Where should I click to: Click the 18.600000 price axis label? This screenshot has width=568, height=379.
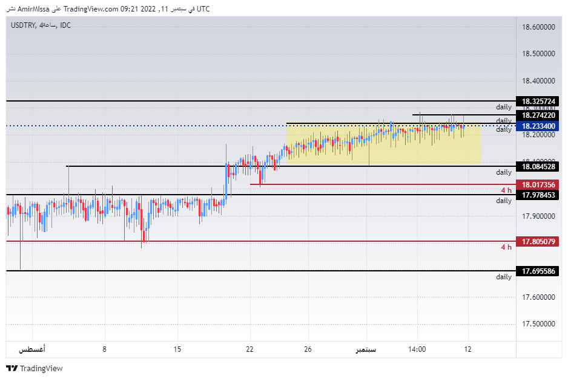pyautogui.click(x=538, y=27)
